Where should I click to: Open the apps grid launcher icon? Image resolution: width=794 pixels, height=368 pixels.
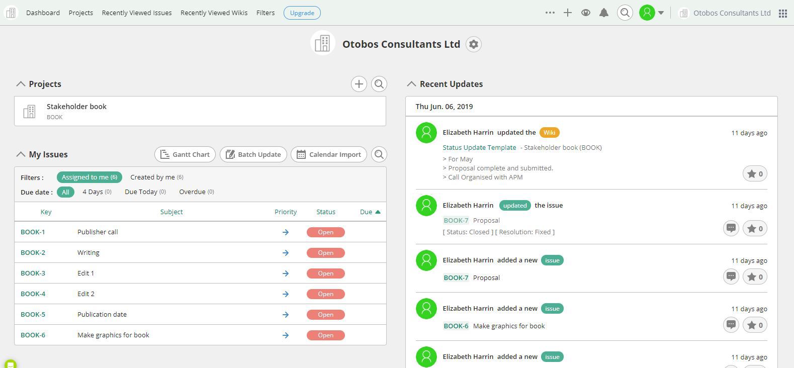tap(783, 13)
